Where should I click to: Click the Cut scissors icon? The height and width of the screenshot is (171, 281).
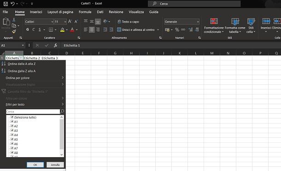click(x=14, y=20)
